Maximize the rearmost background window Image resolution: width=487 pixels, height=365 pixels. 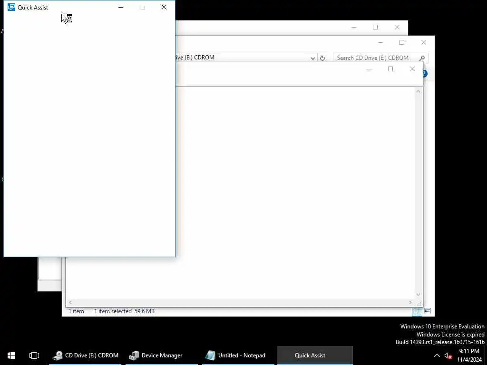(375, 27)
